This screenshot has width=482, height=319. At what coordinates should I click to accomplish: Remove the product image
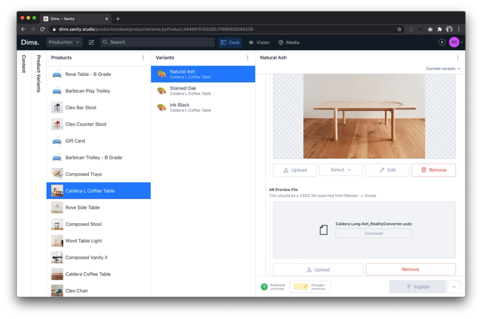pos(434,170)
